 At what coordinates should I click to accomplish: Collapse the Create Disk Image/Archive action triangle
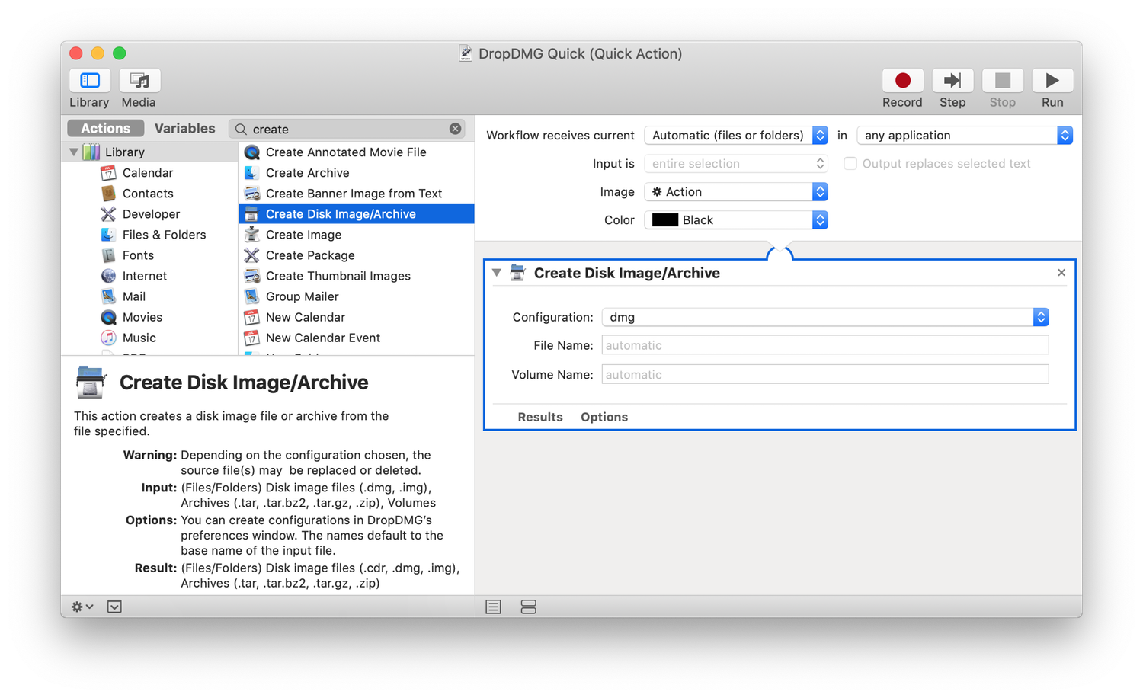tap(497, 273)
